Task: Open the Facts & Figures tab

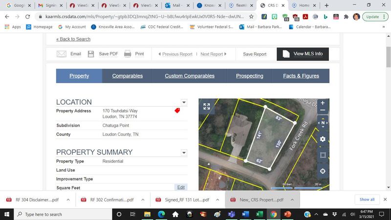Action: [x=301, y=76]
